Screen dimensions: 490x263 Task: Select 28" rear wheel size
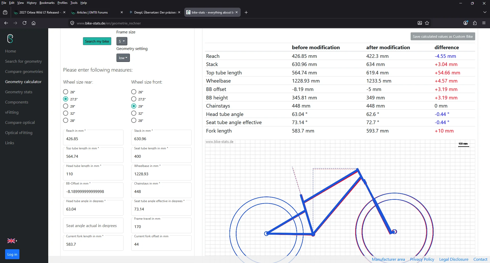tap(66, 120)
